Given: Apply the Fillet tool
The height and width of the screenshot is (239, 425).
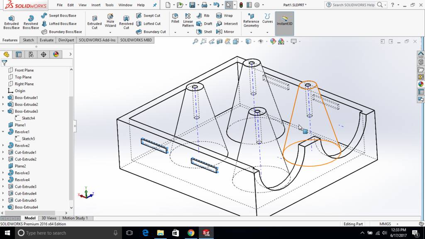Looking at the screenshot, I should pos(175,18).
